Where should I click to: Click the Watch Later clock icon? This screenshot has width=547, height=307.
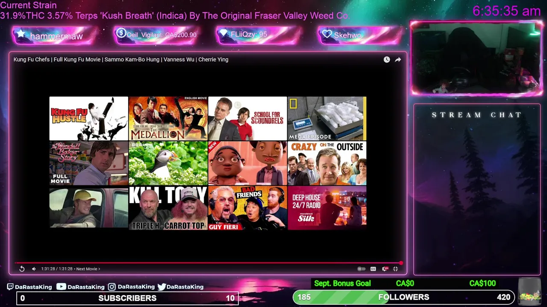387,60
